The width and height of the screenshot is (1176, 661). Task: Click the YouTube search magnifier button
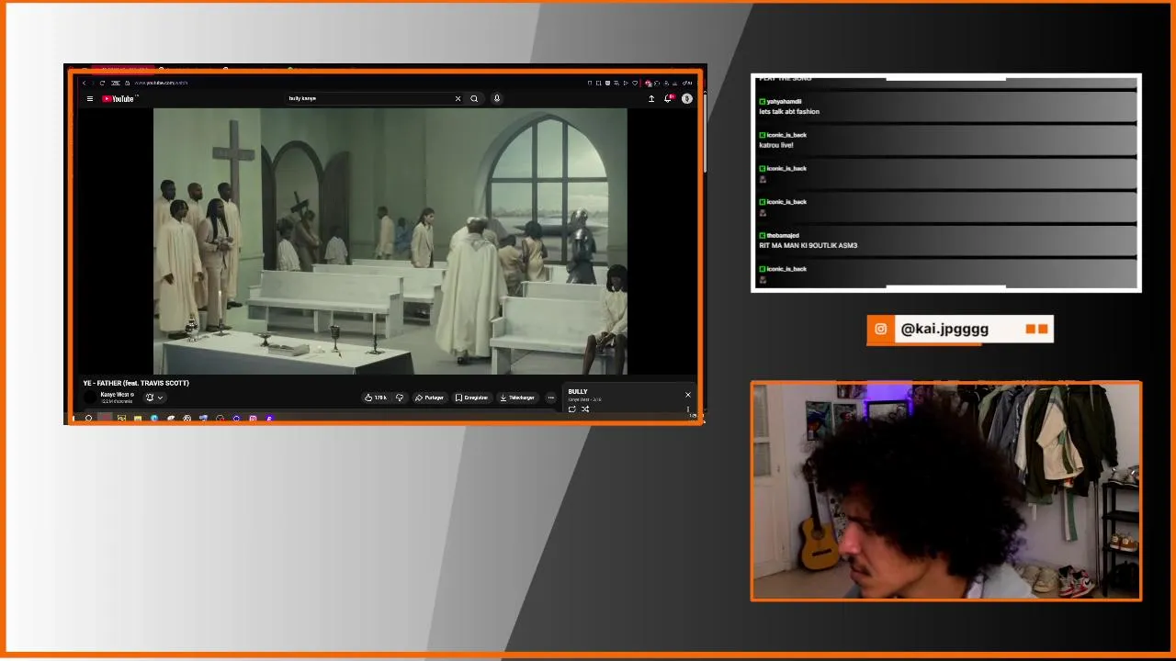[x=474, y=98]
